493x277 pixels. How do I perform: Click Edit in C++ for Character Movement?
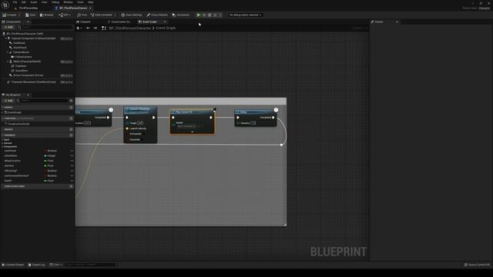(66, 82)
